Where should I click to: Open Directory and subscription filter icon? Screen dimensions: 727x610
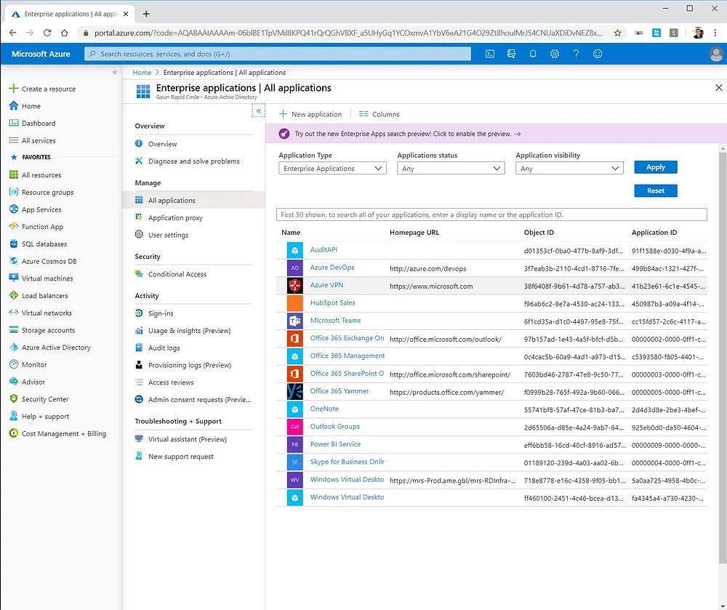pos(511,54)
